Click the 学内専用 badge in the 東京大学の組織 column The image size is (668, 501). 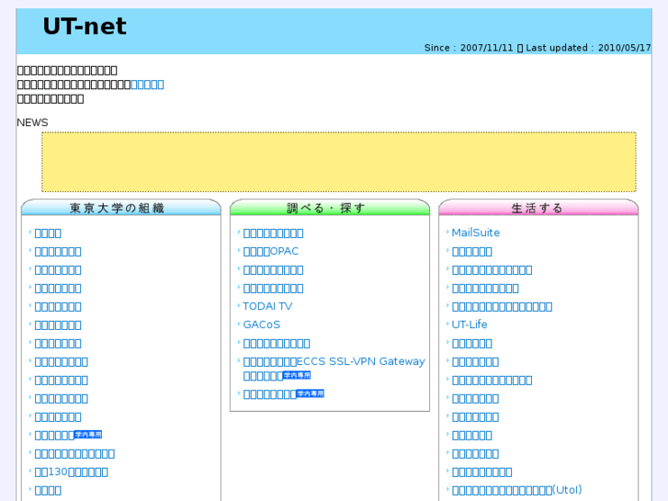(88, 435)
